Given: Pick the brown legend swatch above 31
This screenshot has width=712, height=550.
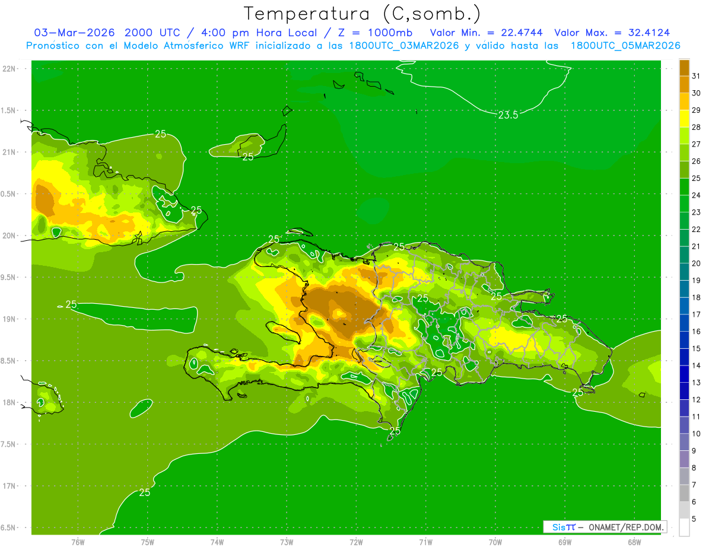Looking at the screenshot, I should 684,68.
